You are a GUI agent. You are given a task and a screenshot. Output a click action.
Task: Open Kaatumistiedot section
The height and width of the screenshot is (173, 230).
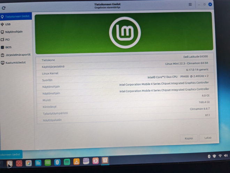pos(16,63)
